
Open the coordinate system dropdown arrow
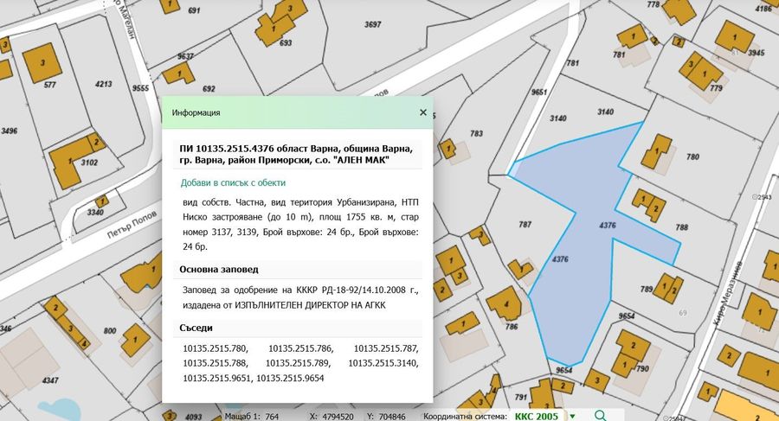[x=572, y=416]
